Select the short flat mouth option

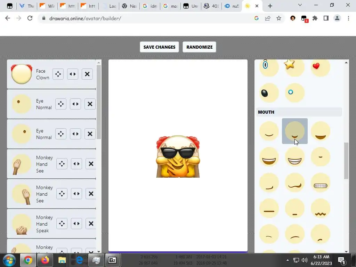[295, 208]
